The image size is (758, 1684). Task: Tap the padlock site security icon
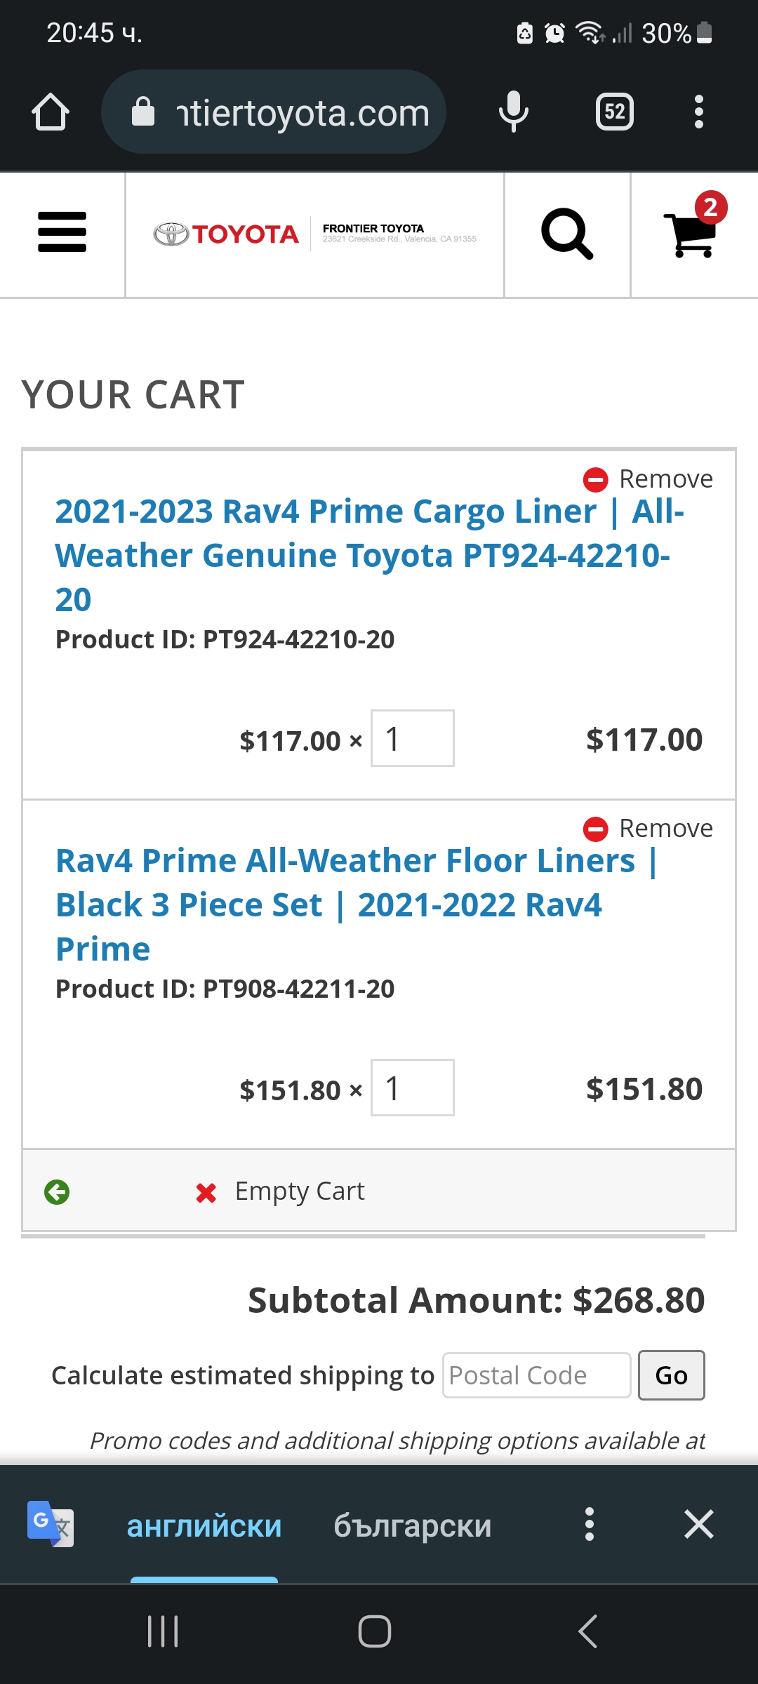(x=144, y=111)
